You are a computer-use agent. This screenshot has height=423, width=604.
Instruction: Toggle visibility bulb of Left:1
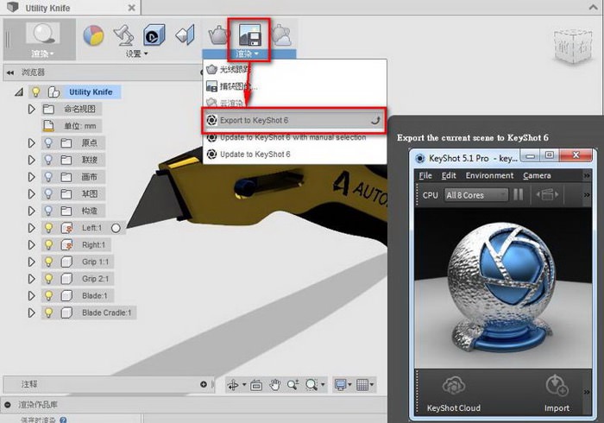[48, 228]
